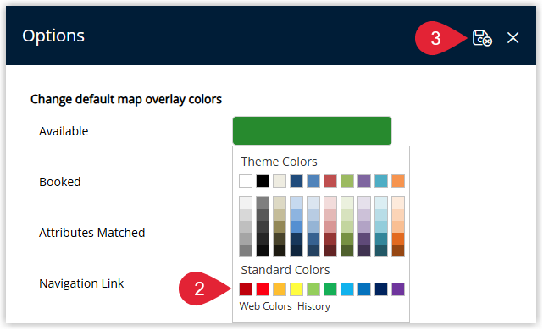543x330 pixels.
Task: Click the Attributes Matched label
Action: pyautogui.click(x=91, y=233)
